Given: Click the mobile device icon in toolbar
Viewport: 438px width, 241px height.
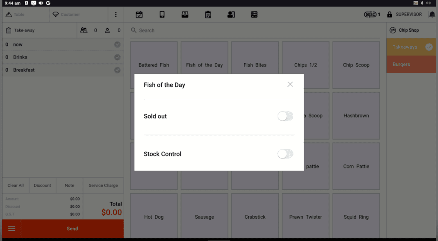Looking at the screenshot, I should click(162, 15).
